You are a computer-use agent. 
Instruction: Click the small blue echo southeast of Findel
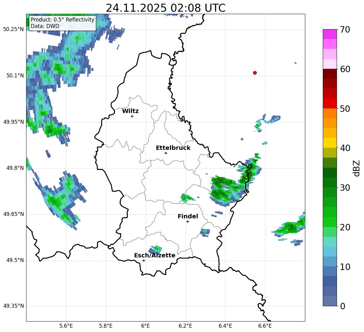click(x=205, y=232)
